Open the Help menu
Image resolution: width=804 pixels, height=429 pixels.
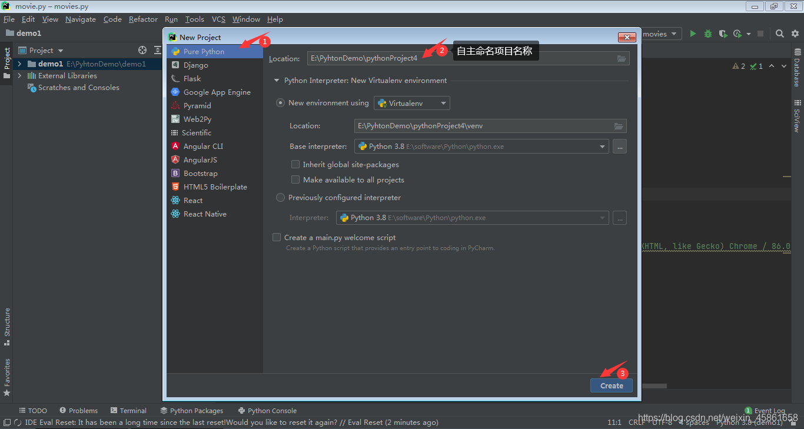[275, 19]
